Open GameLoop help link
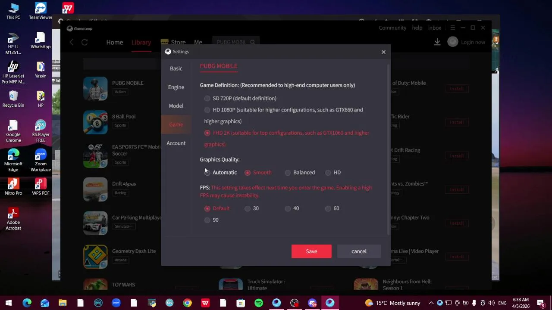The image size is (552, 310). click(x=417, y=28)
